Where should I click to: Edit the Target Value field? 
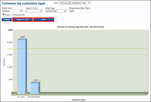click(78, 11)
